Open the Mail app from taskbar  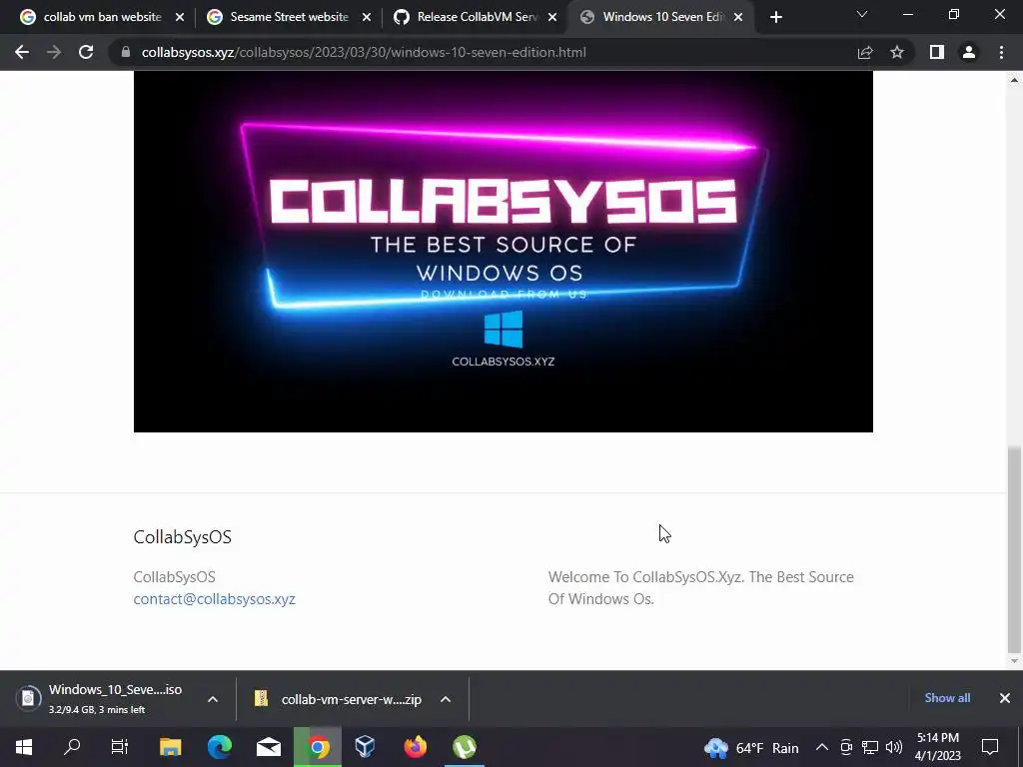[268, 747]
